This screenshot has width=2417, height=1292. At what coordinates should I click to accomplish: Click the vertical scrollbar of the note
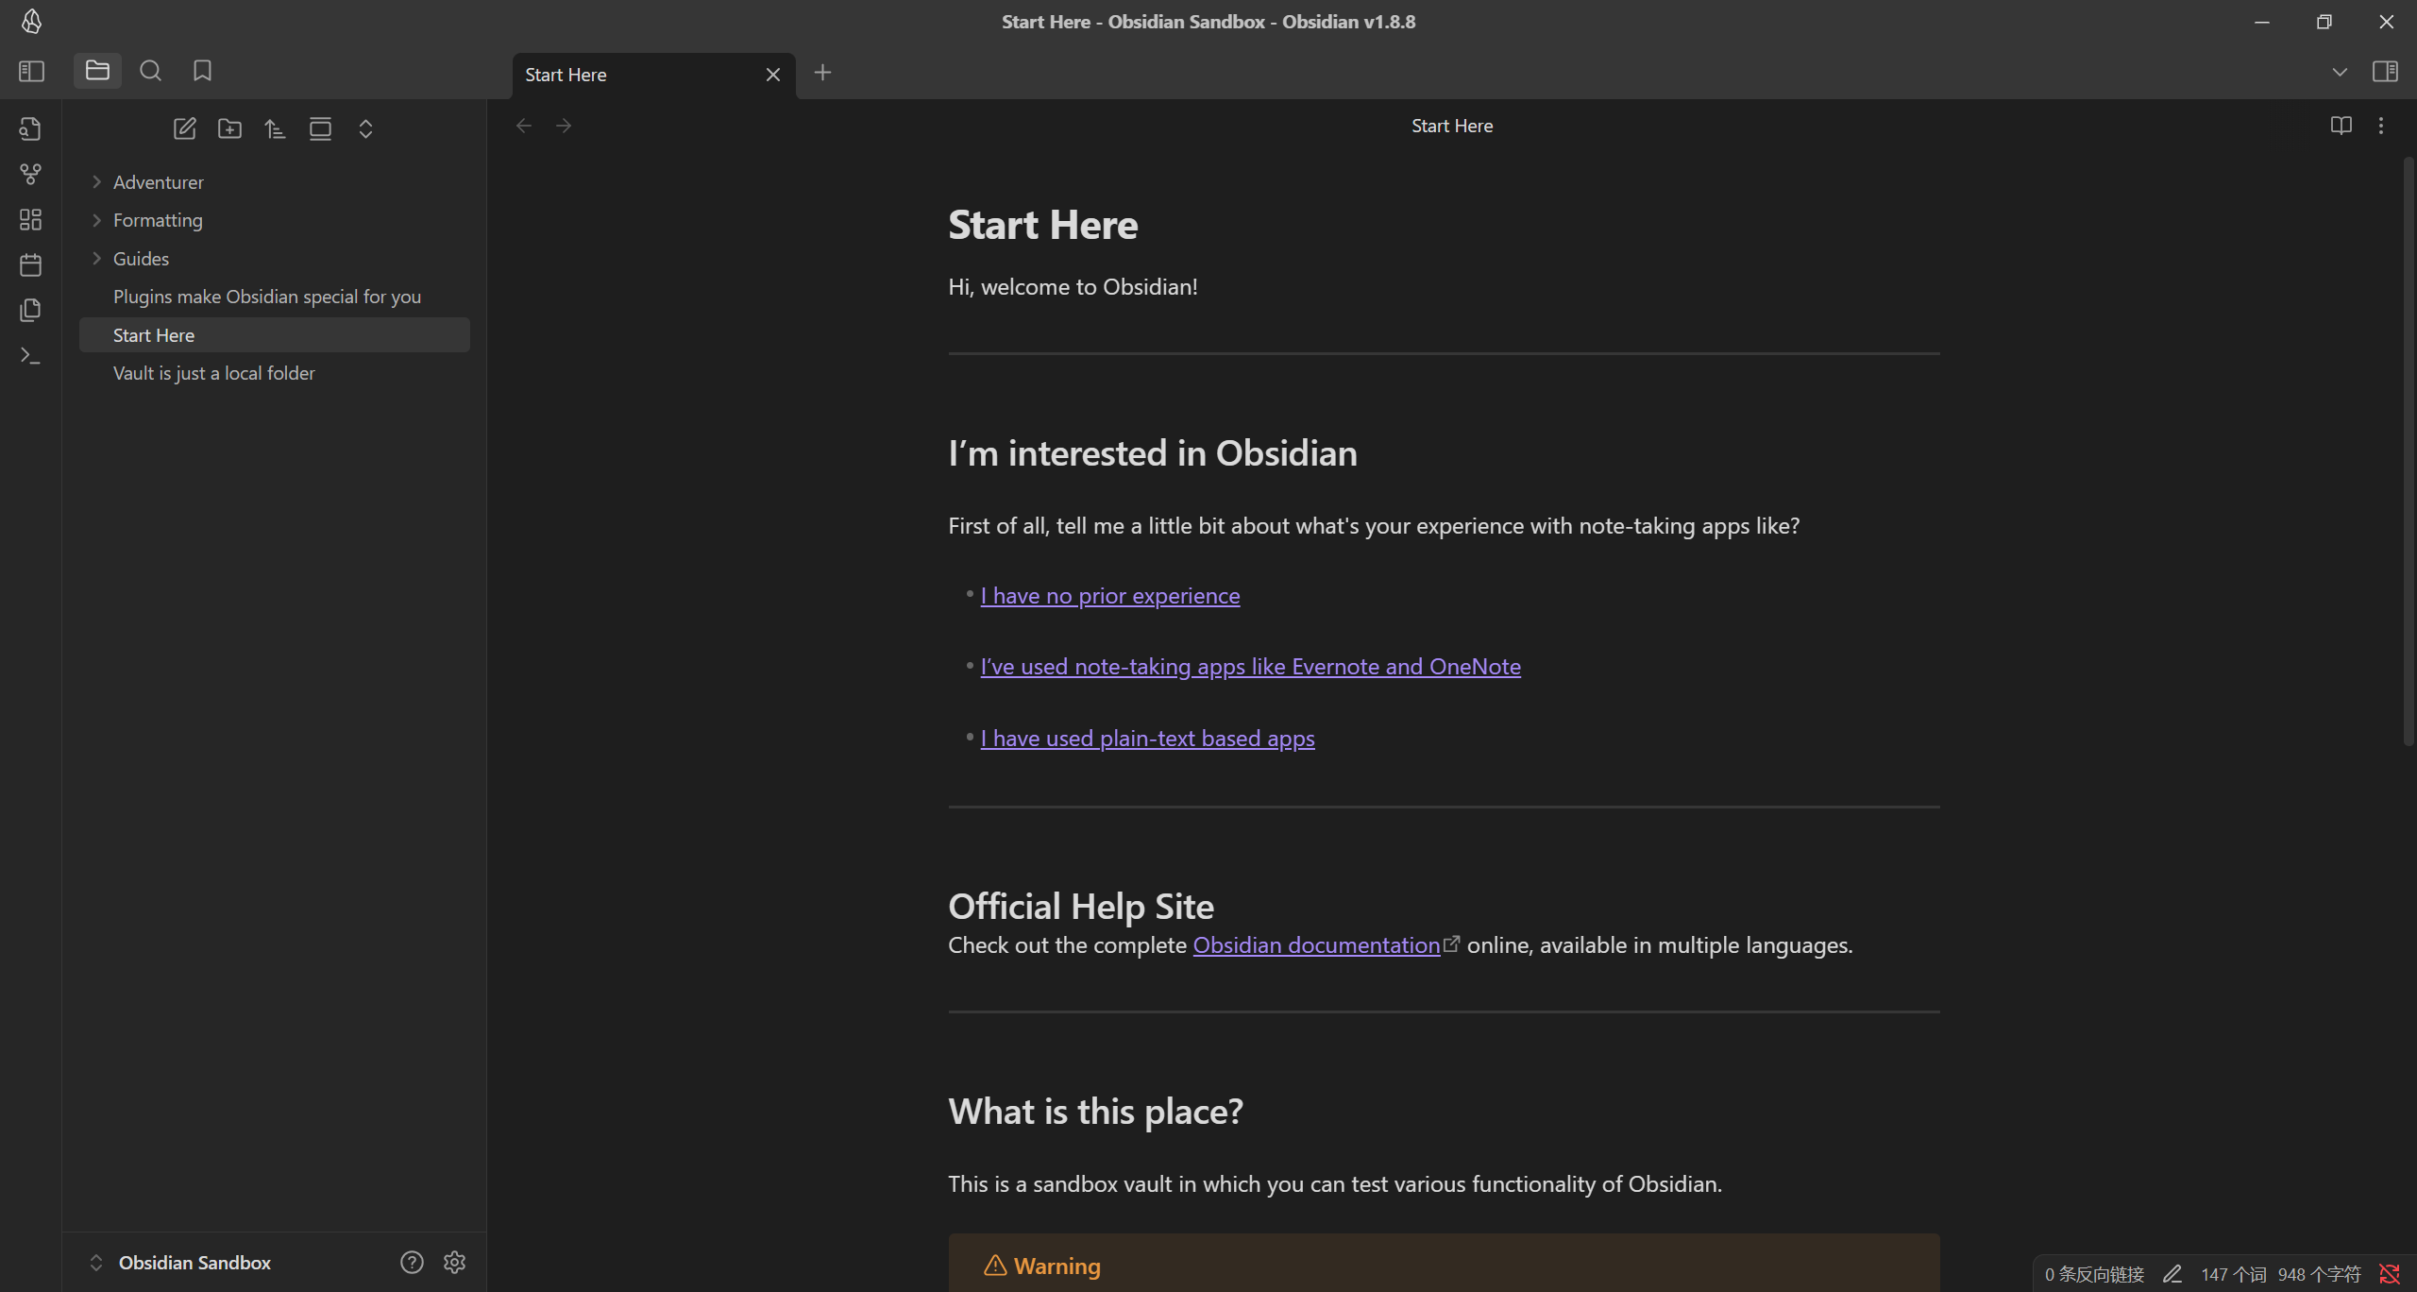click(x=2407, y=453)
